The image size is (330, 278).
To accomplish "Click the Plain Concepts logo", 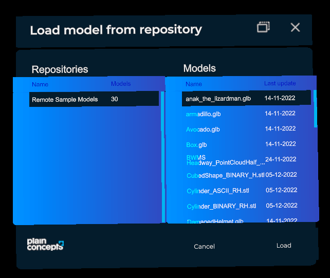I will click(x=45, y=245).
